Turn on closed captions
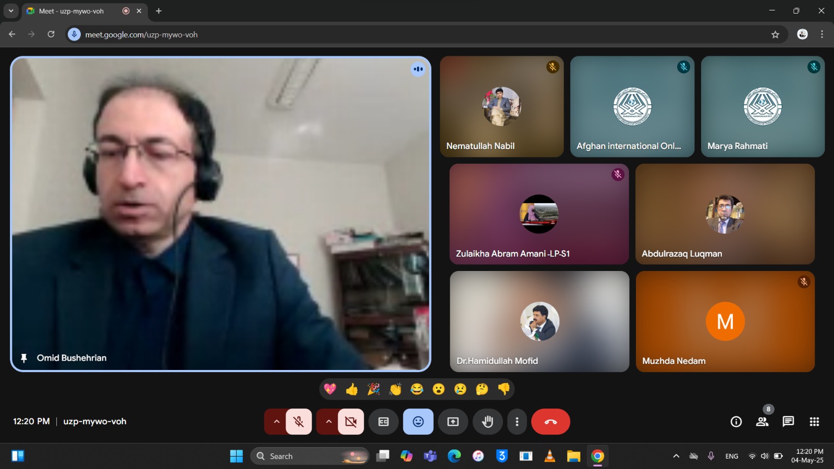This screenshot has height=469, width=834. coord(384,422)
